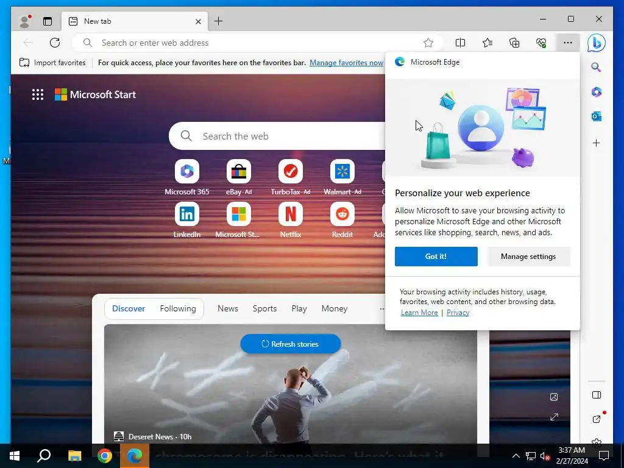This screenshot has height=468, width=624.
Task: Open Bing Copilot sidebar button
Action: click(596, 43)
